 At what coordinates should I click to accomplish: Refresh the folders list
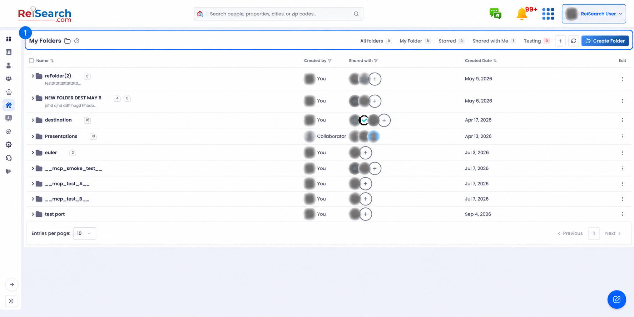coord(574,41)
